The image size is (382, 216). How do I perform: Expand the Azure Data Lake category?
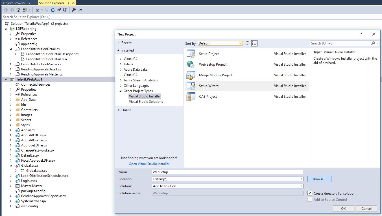pyautogui.click(x=121, y=70)
